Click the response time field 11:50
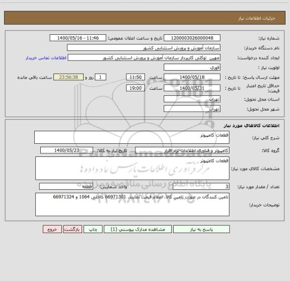Viewport: 290px width, 281px height. [x=135, y=77]
